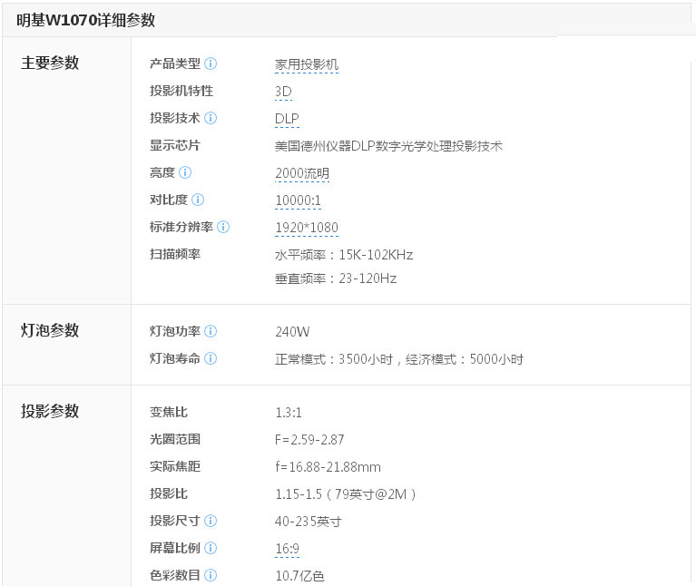
Task: Click the 投影机特性 label
Action: tap(181, 91)
